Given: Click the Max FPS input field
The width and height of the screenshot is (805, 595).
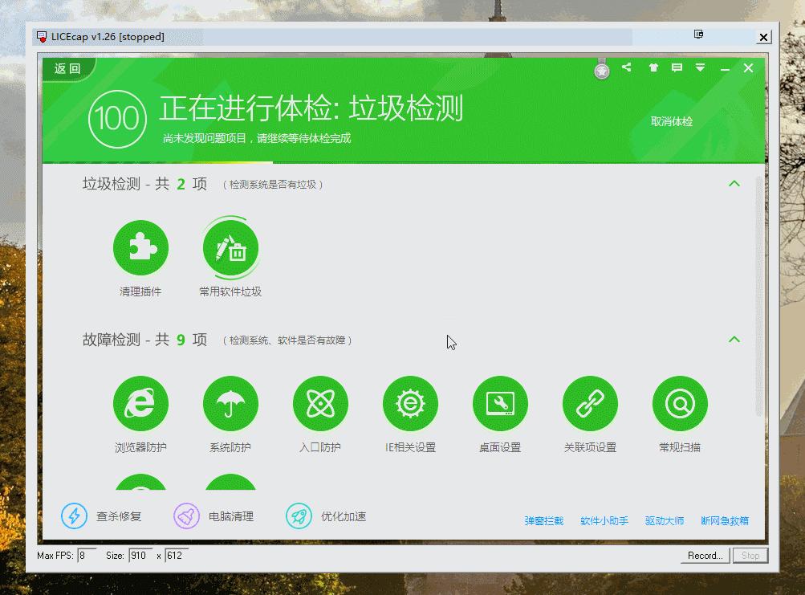Looking at the screenshot, I should tap(87, 556).
